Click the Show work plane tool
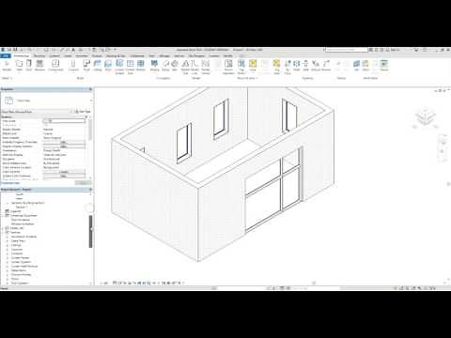Screen dimensions: 451x338 point(365,66)
